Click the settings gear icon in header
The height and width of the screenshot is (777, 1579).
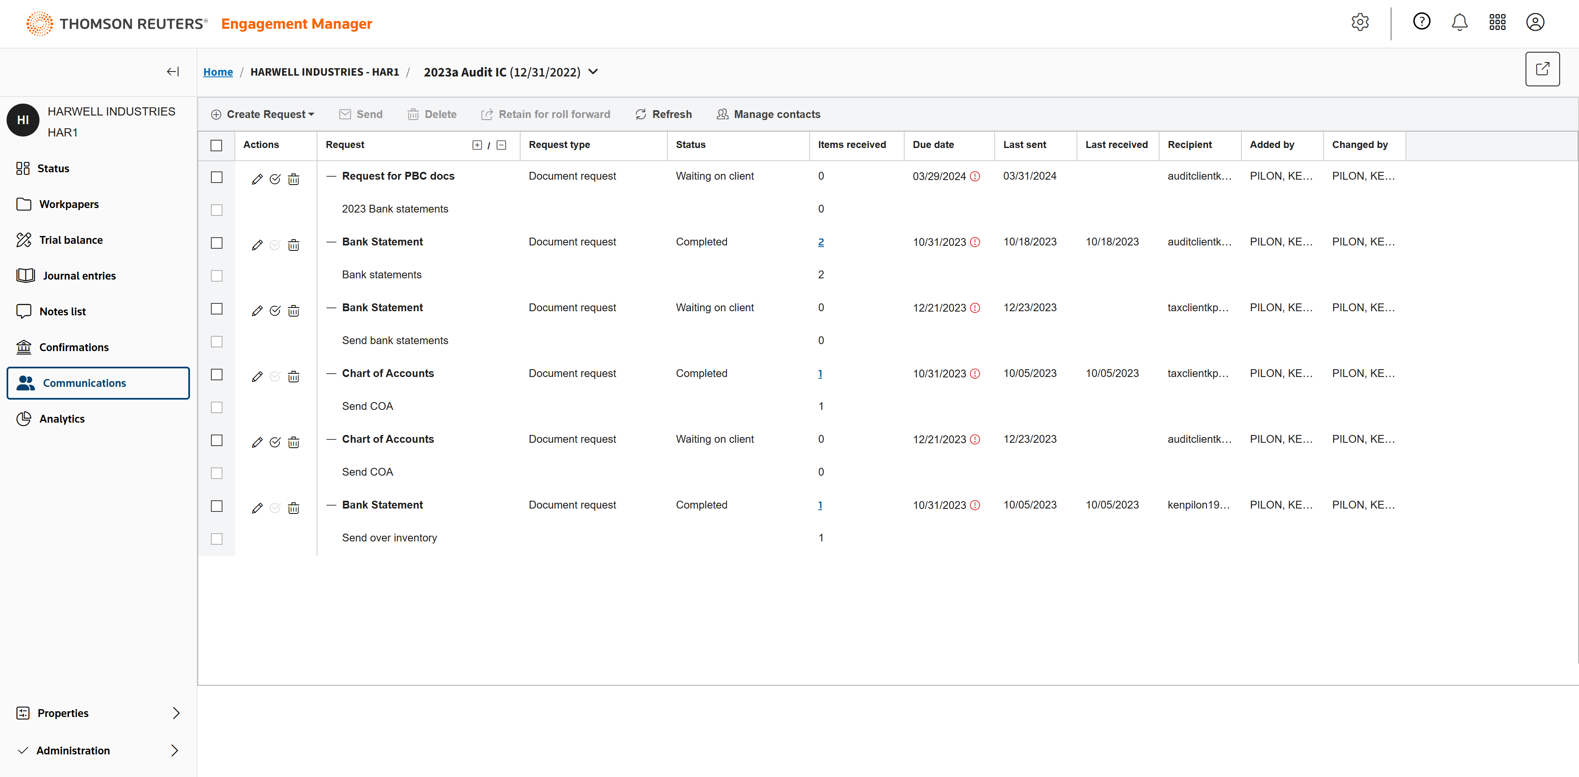point(1359,23)
